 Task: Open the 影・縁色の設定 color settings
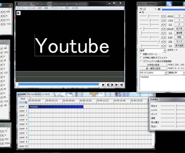point(153,68)
